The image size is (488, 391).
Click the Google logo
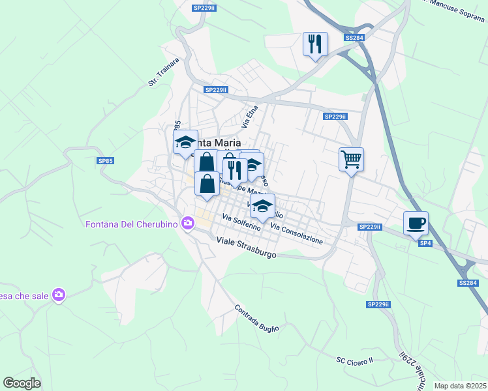[22, 383]
